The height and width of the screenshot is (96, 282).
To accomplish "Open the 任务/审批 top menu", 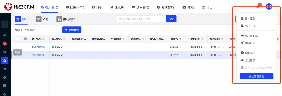I will pos(75,7).
